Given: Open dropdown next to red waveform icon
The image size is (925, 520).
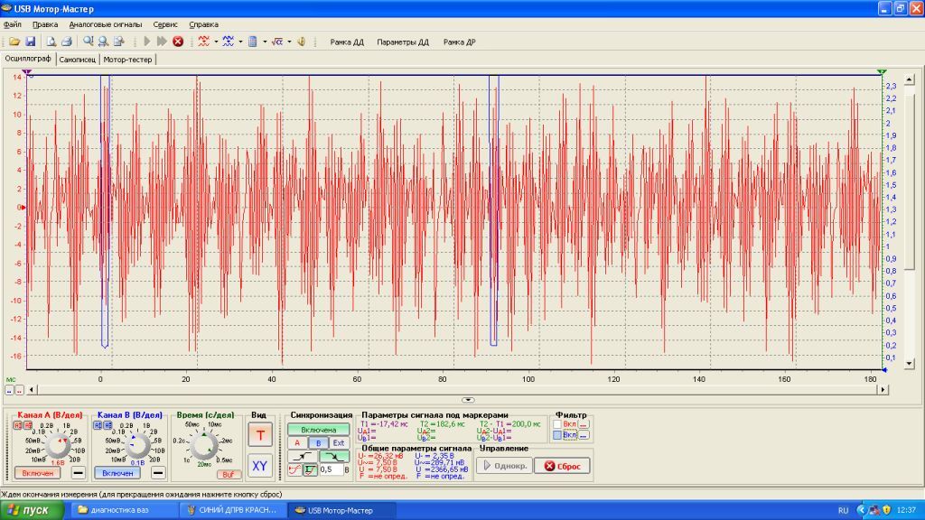Looking at the screenshot, I should coord(216,42).
